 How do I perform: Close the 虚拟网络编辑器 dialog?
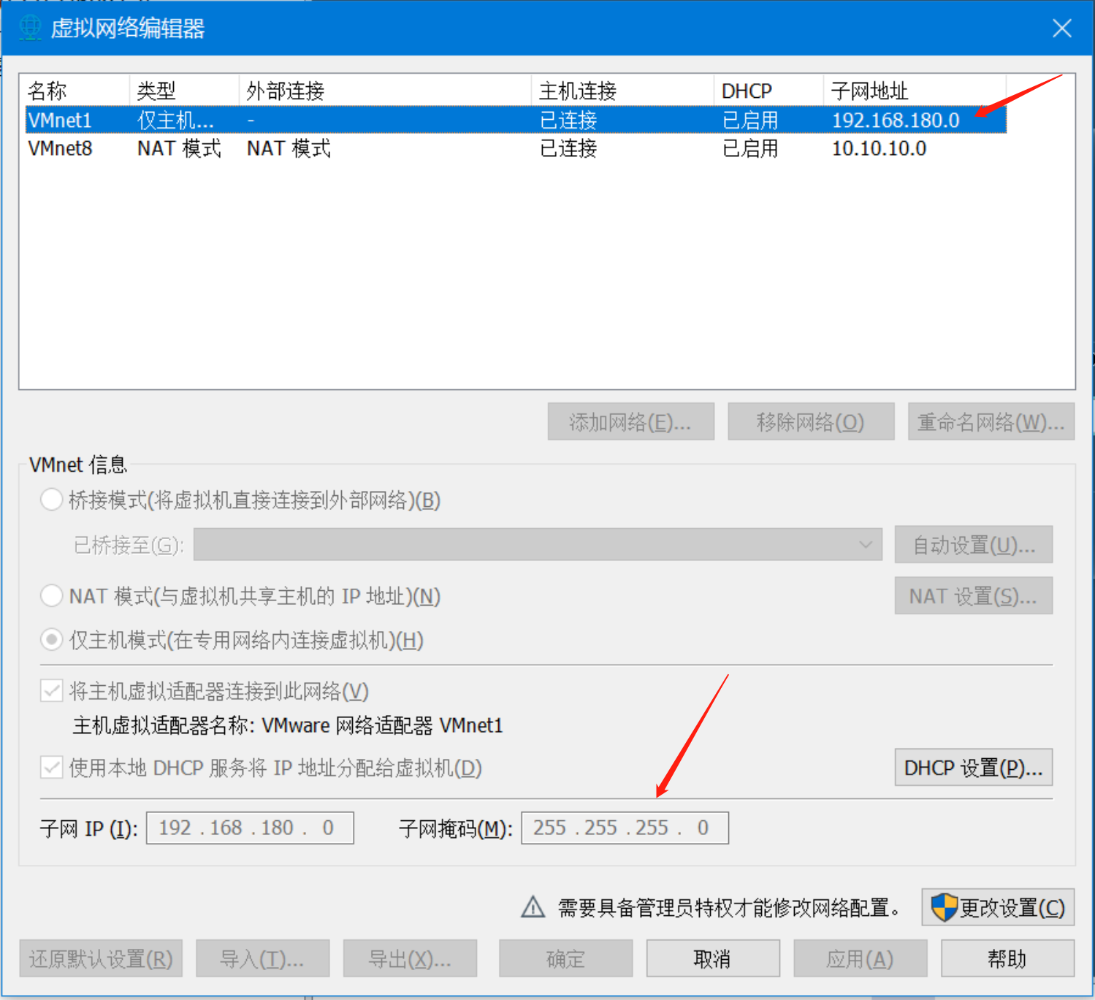tap(1062, 28)
